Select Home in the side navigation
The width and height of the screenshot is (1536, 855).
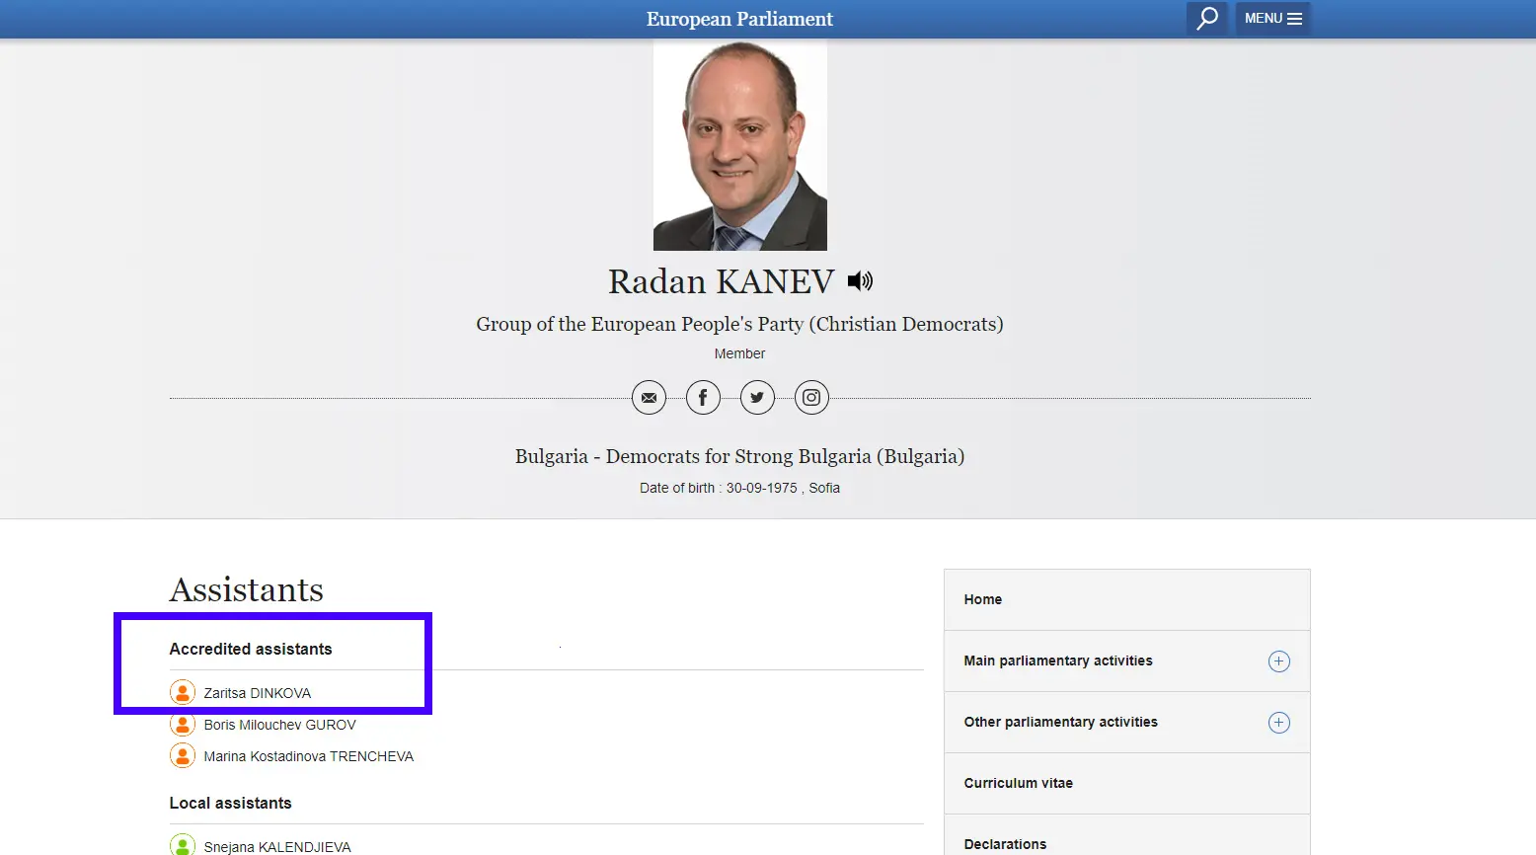(983, 599)
